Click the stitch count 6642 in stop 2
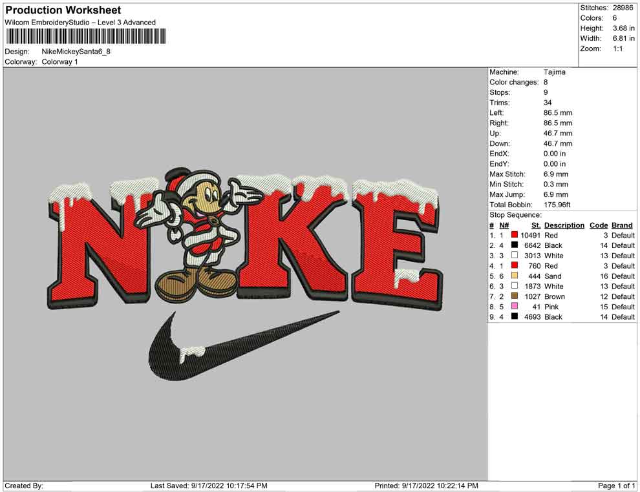 532,245
